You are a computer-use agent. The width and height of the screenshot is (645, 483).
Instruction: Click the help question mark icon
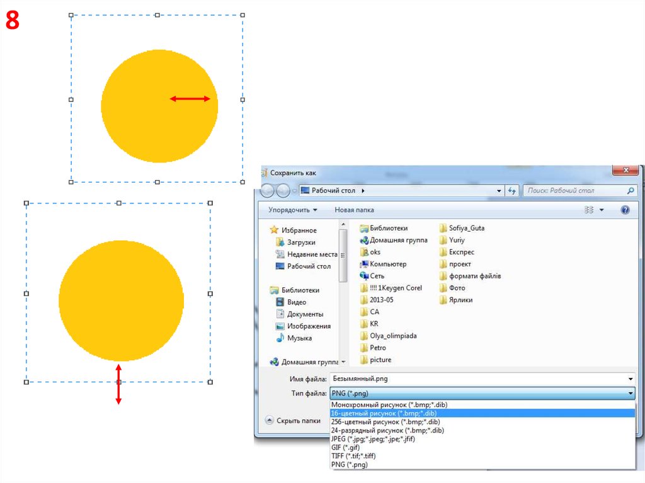tap(625, 210)
